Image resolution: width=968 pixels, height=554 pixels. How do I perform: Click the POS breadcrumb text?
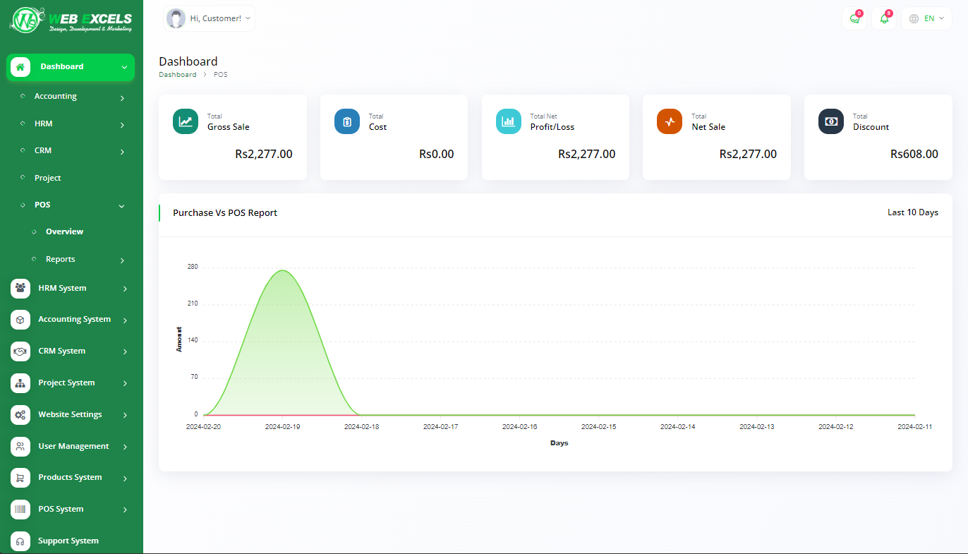(221, 74)
